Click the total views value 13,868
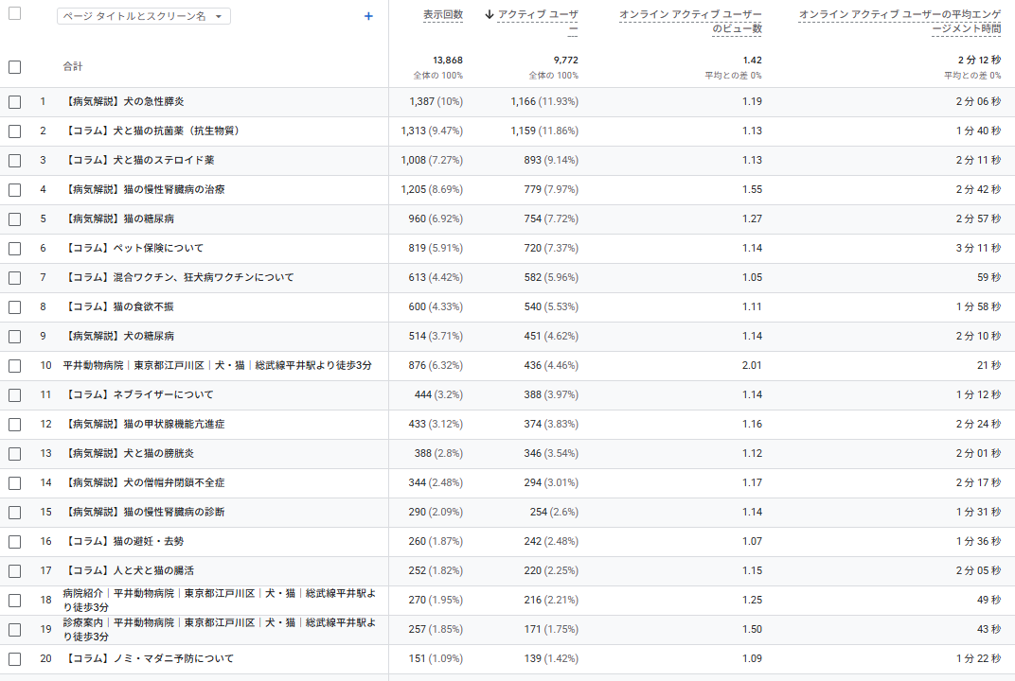The width and height of the screenshot is (1015, 681). coord(448,61)
